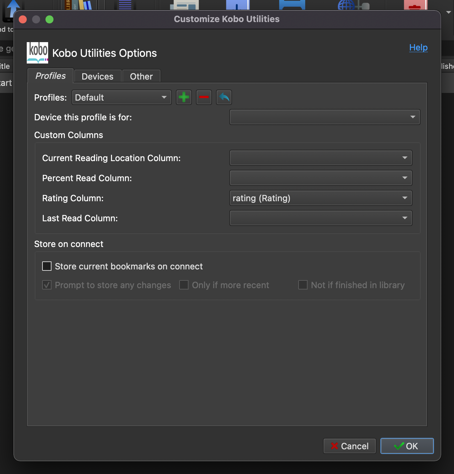Remove the profile with red minus
The image size is (454, 474).
tap(204, 97)
